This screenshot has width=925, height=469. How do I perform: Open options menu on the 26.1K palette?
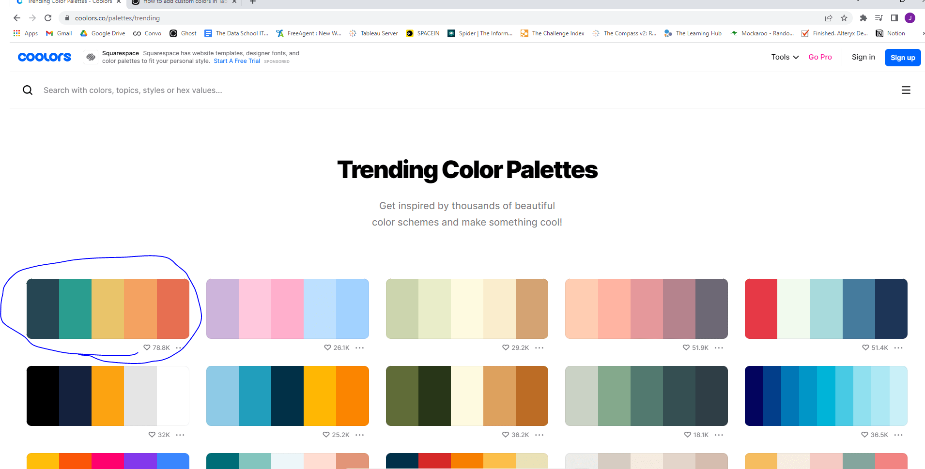(x=359, y=348)
